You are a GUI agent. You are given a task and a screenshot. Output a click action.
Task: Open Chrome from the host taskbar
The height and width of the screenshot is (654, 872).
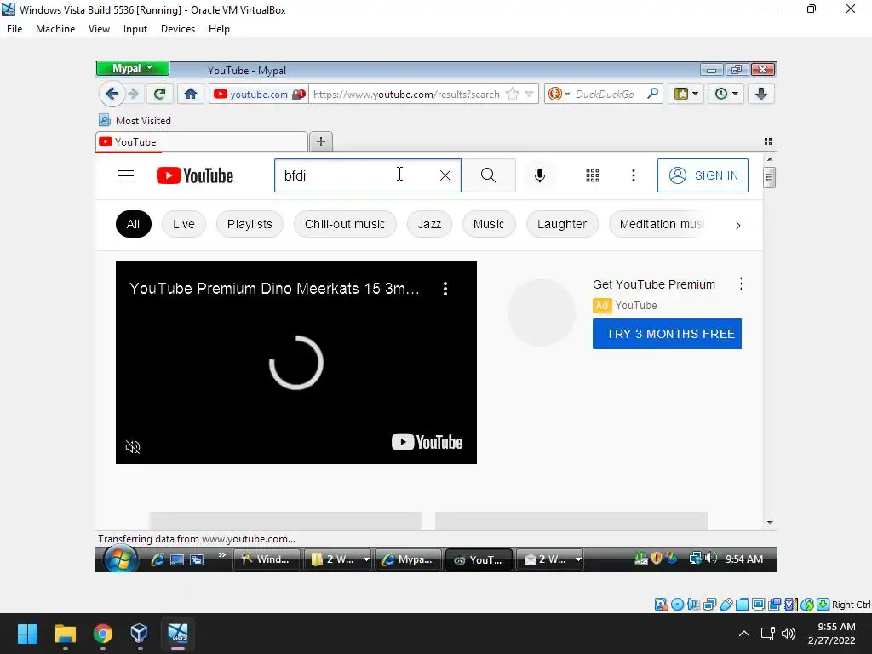coord(103,634)
